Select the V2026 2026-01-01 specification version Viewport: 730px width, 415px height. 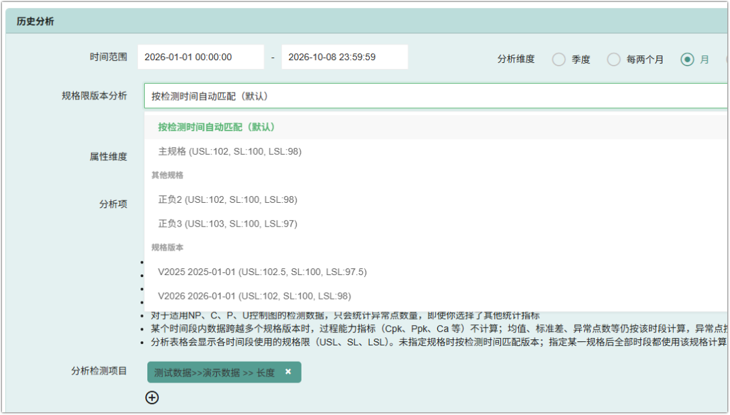[x=435, y=296]
